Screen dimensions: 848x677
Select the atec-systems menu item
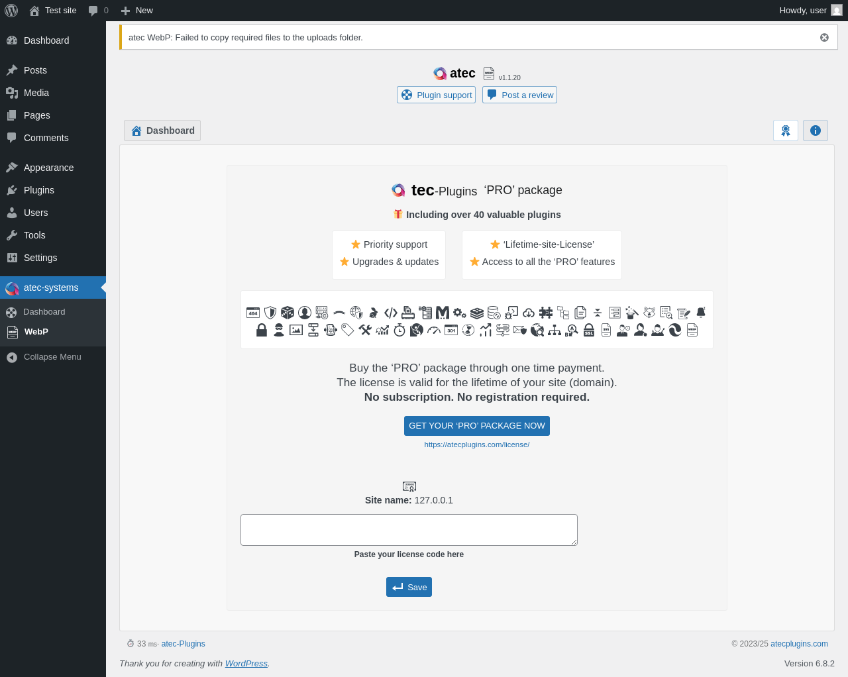[53, 287]
